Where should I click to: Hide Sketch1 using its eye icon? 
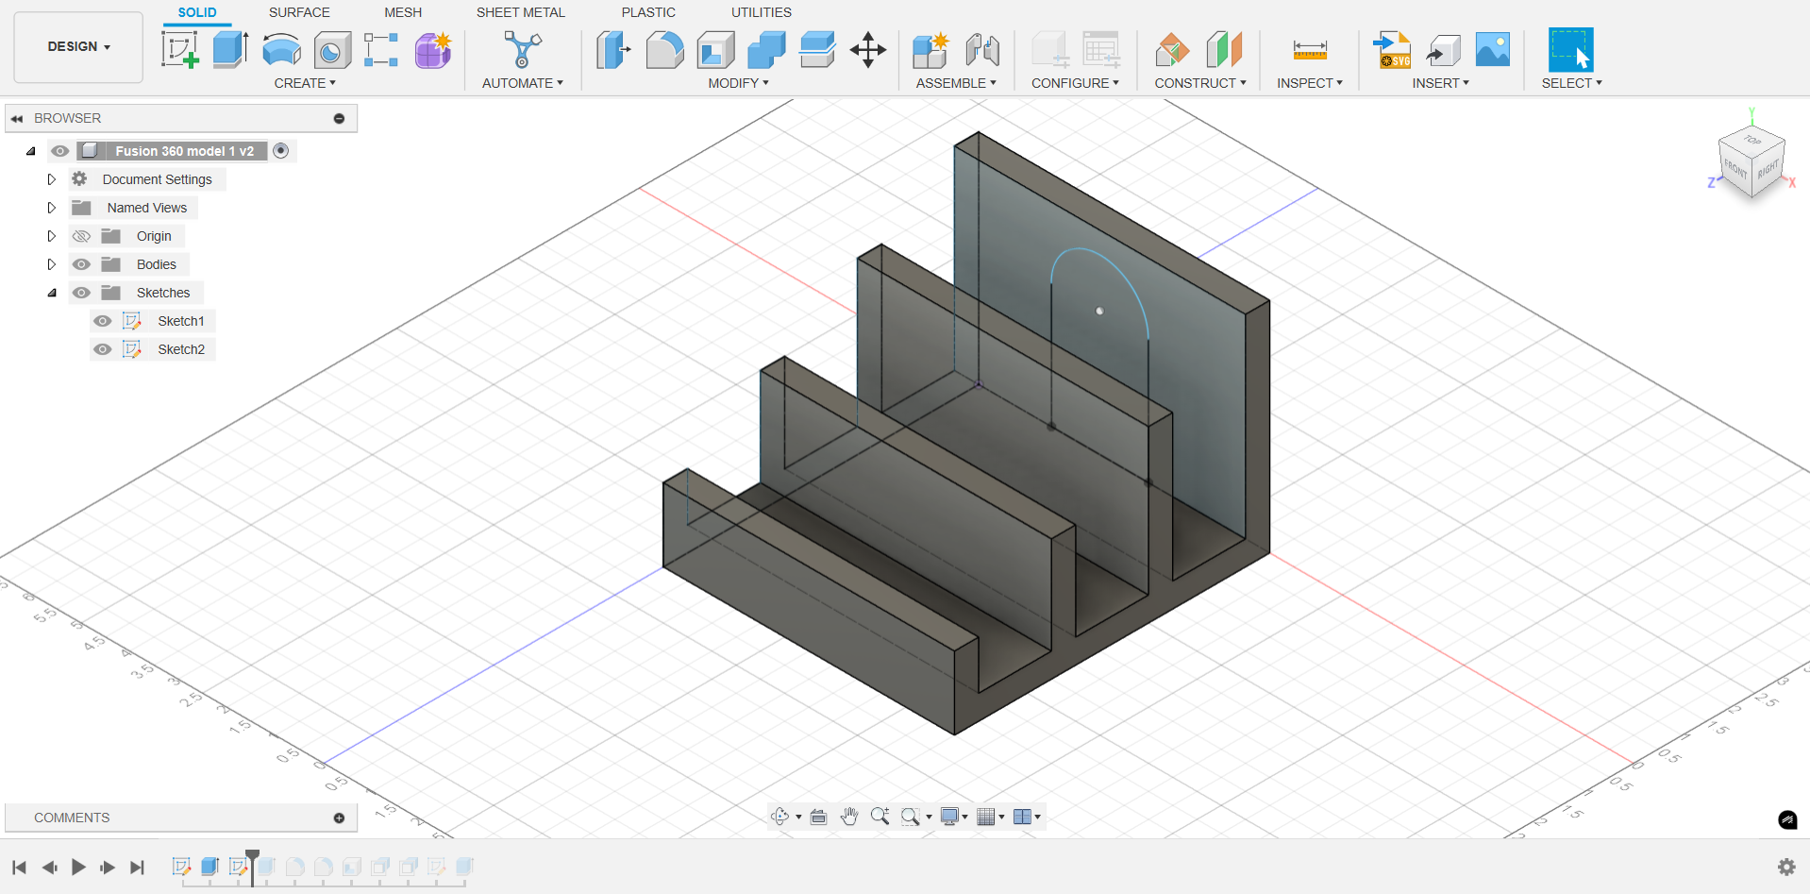[x=103, y=321]
